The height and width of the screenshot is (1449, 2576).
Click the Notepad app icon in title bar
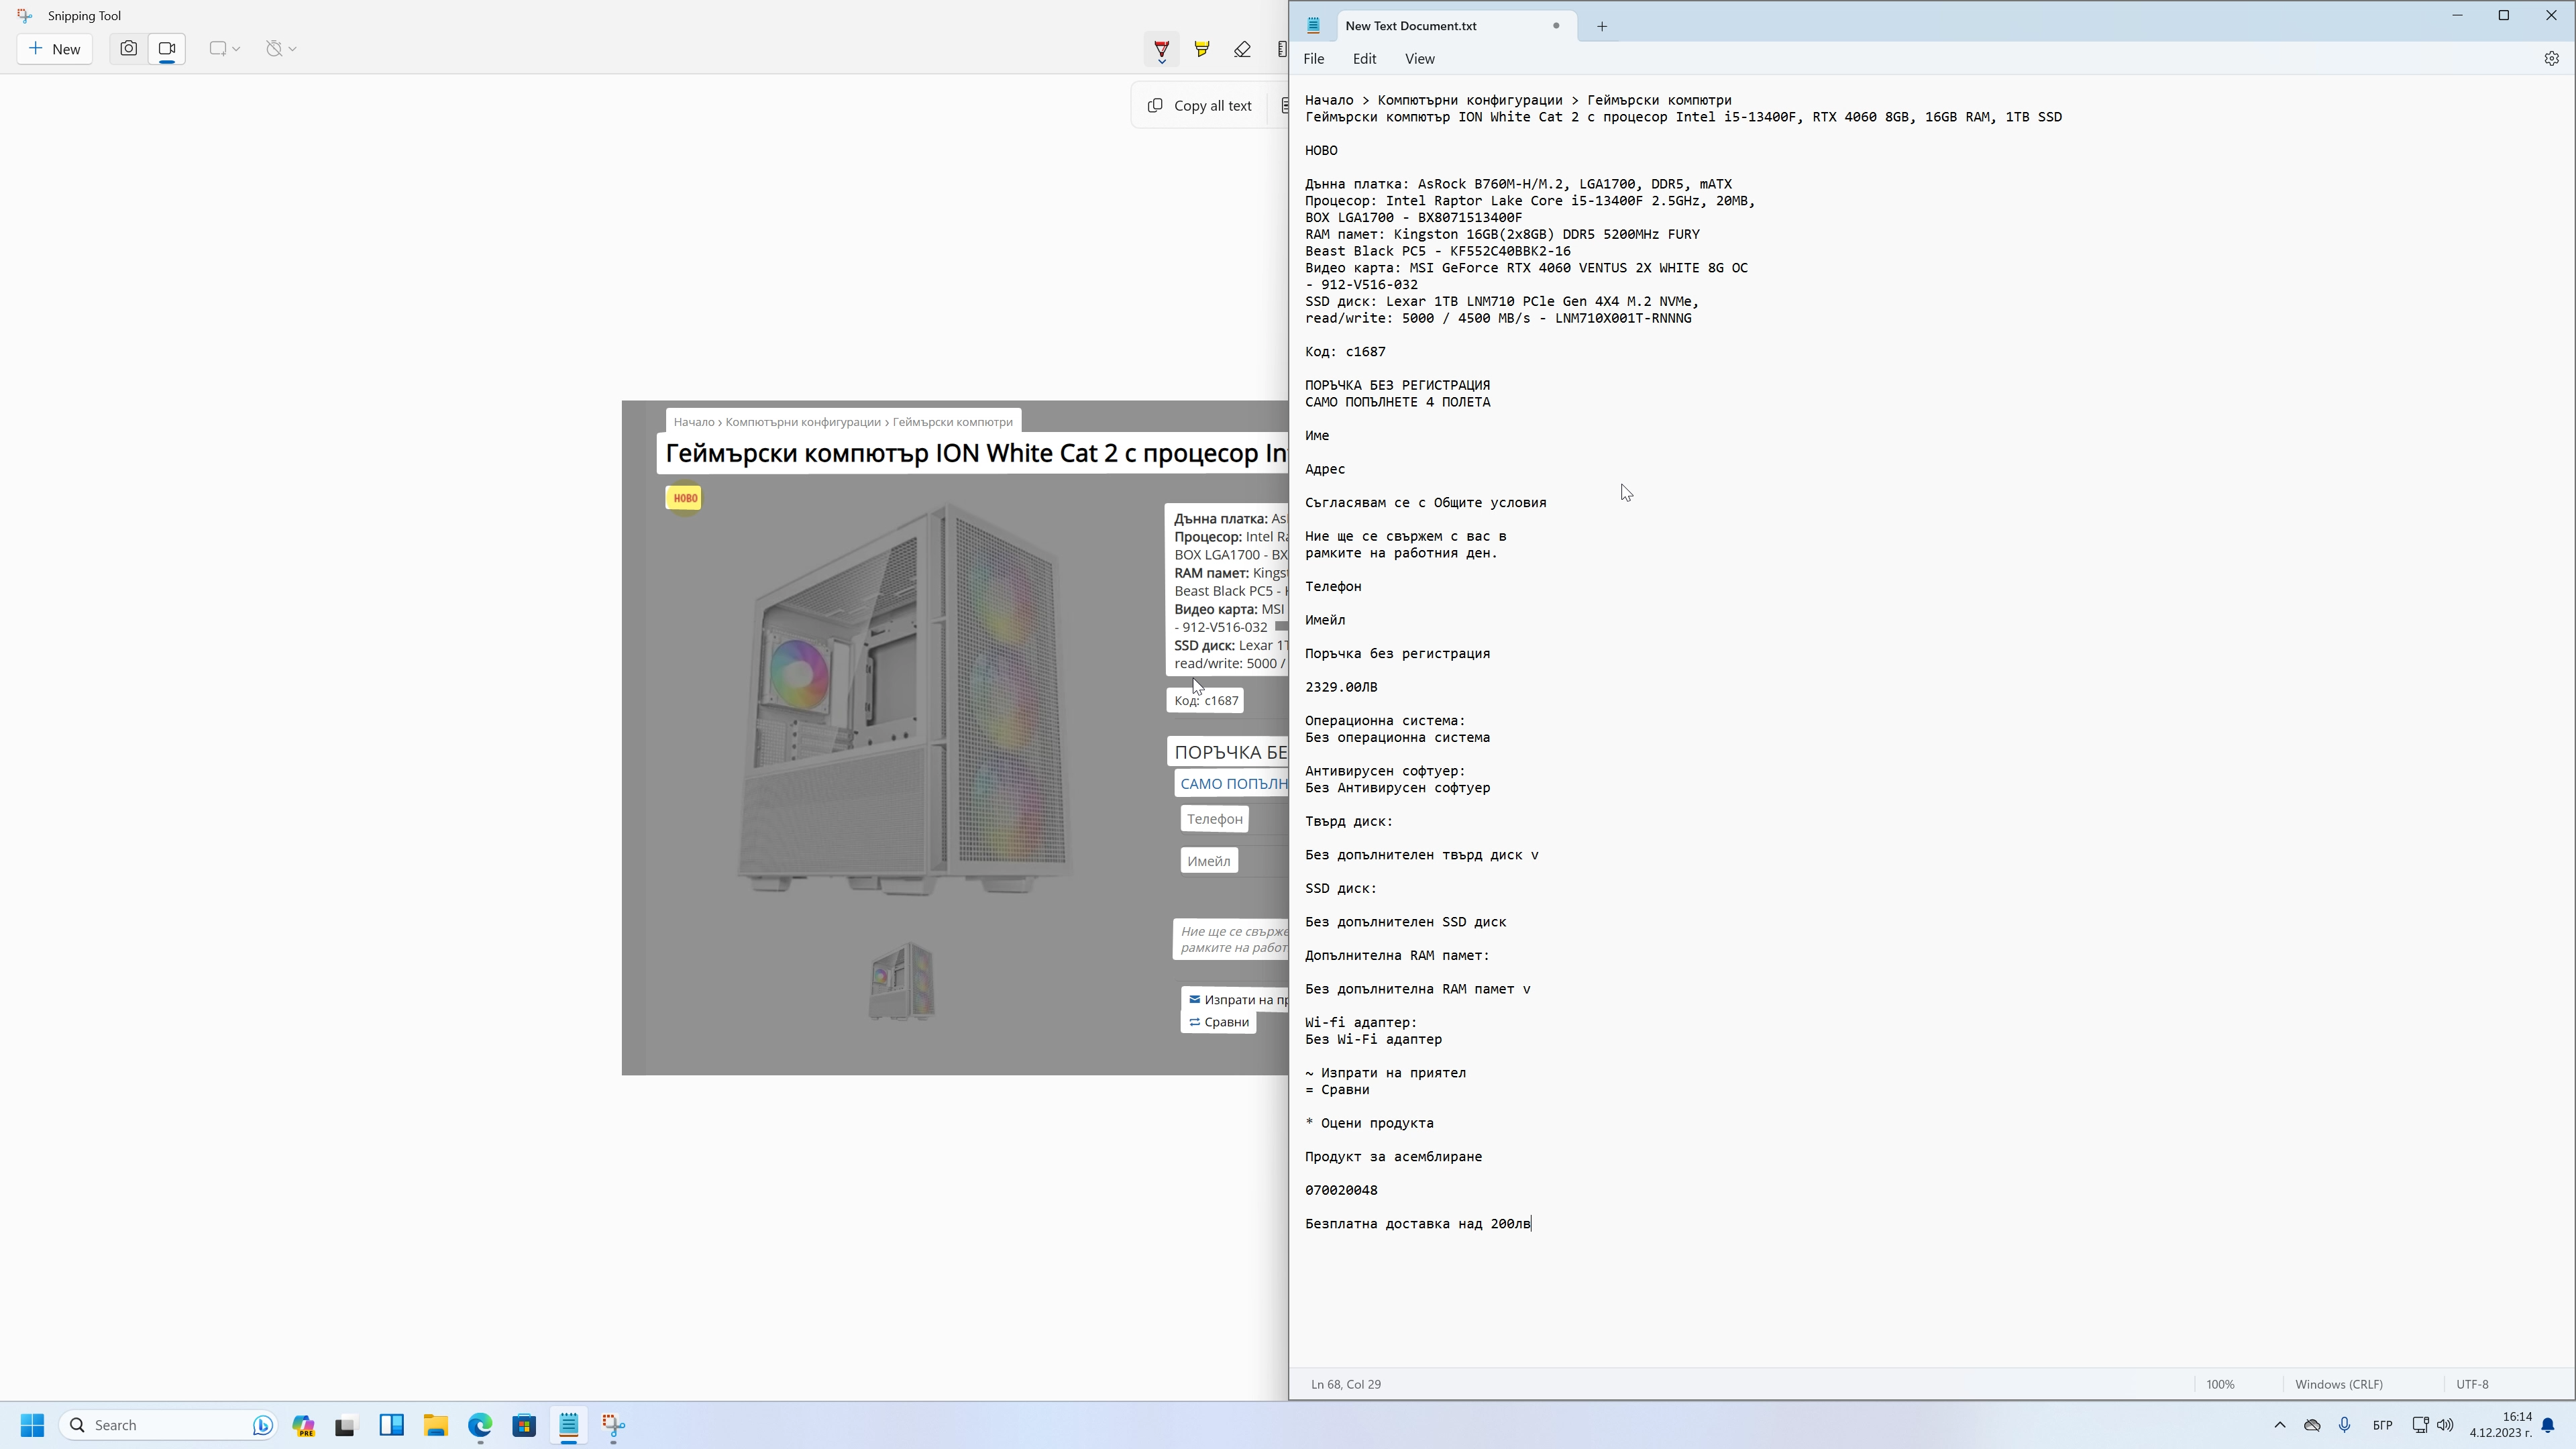(1314, 26)
